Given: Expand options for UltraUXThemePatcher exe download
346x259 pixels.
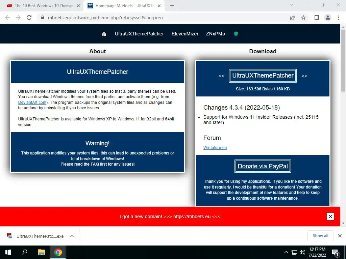Looking at the screenshot, I should pos(72,236).
